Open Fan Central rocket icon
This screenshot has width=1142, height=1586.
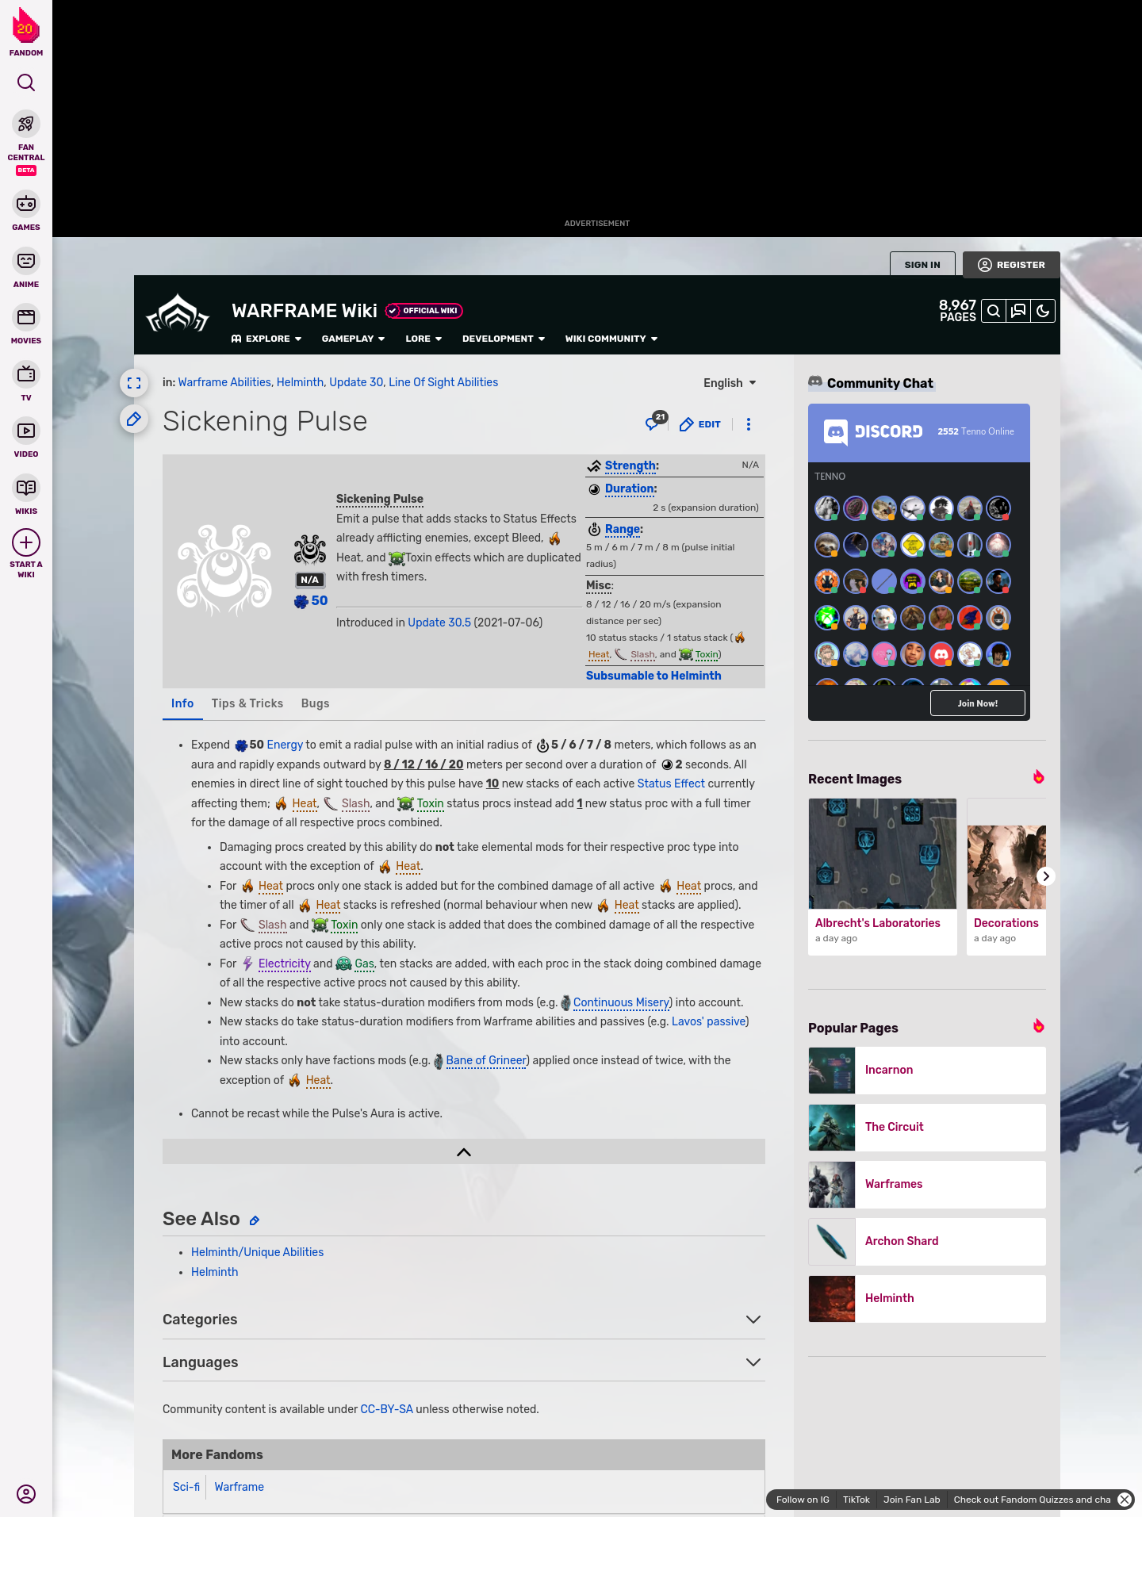pos(26,125)
